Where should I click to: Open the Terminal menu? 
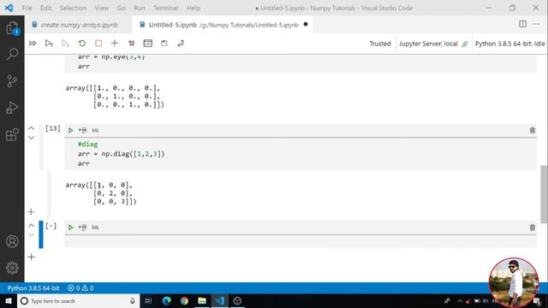click(165, 8)
